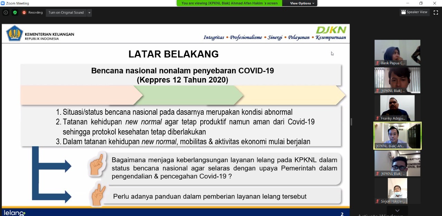Click the green screen-sharing notification banner

(x=229, y=3)
